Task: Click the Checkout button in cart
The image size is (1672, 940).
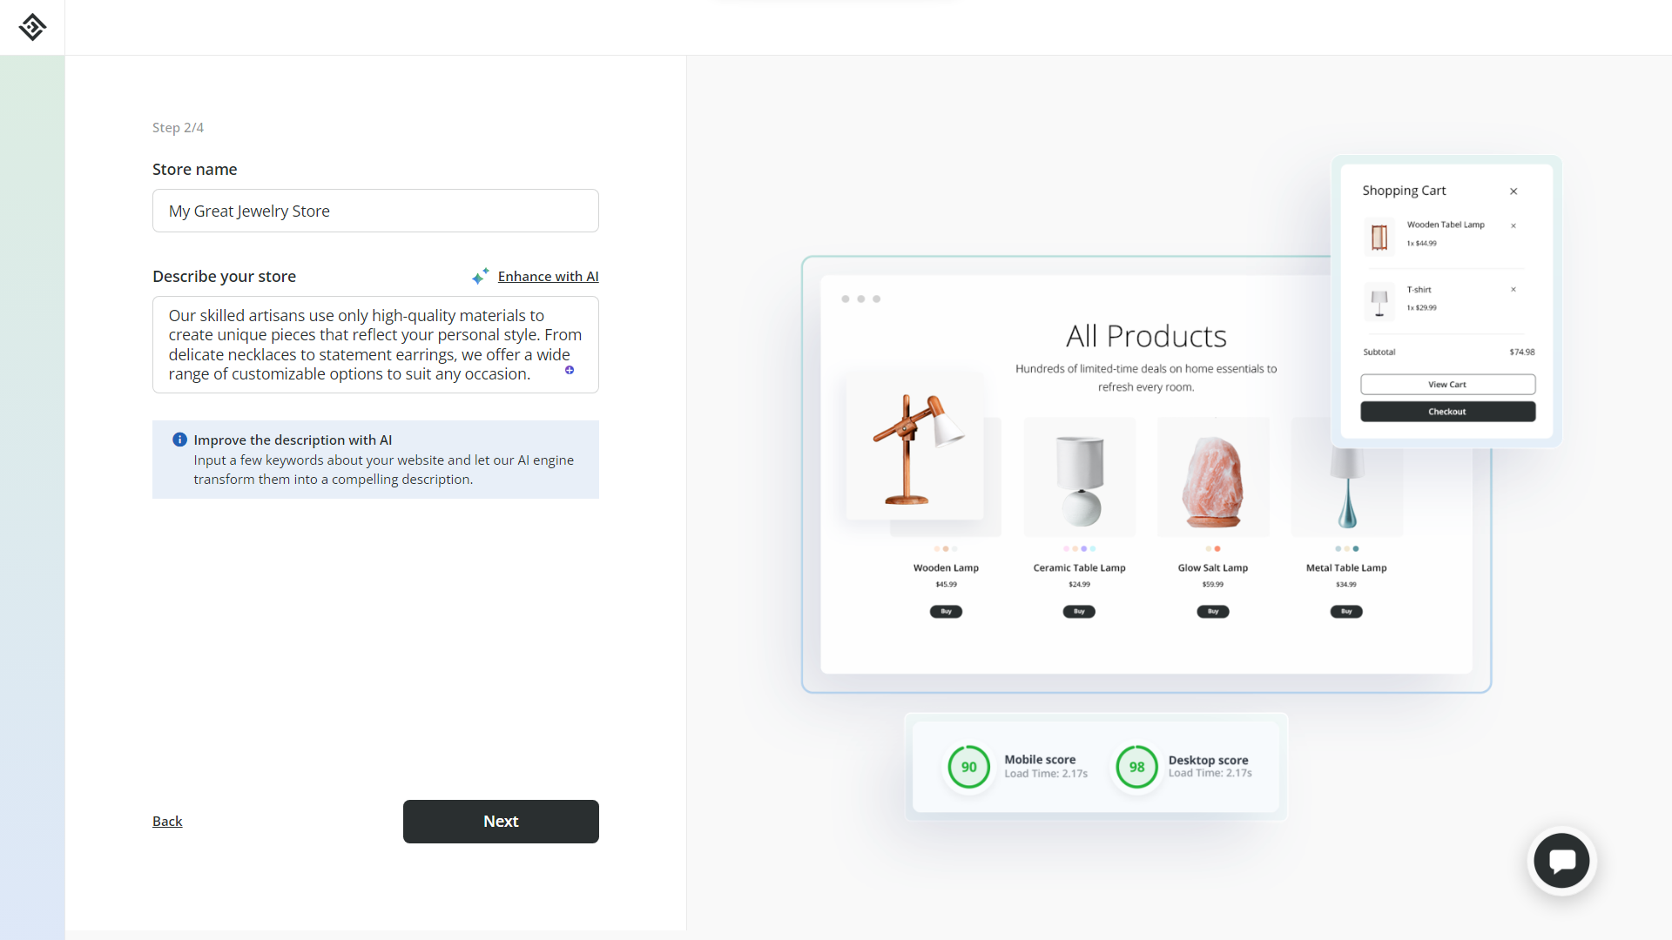Action: tap(1447, 411)
